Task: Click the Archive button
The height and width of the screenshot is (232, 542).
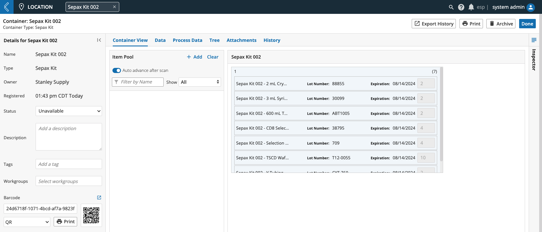Action: click(x=501, y=24)
